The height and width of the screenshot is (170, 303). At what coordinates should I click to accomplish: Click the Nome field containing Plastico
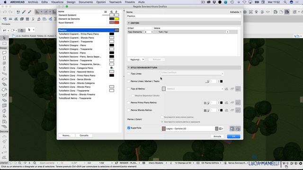click(184, 16)
